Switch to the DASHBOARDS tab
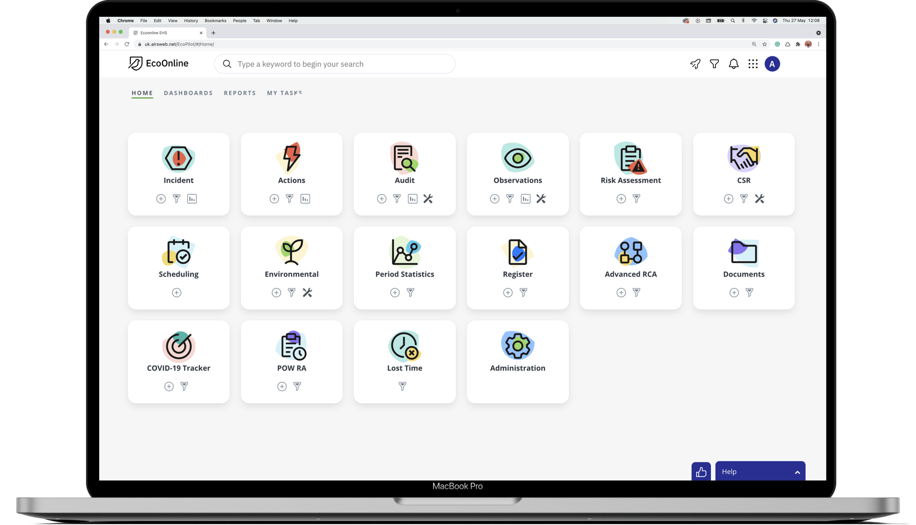 coord(188,93)
